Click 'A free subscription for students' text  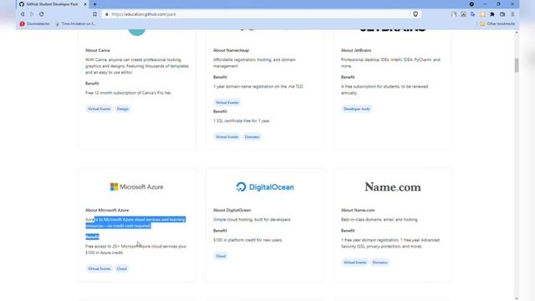(x=385, y=89)
